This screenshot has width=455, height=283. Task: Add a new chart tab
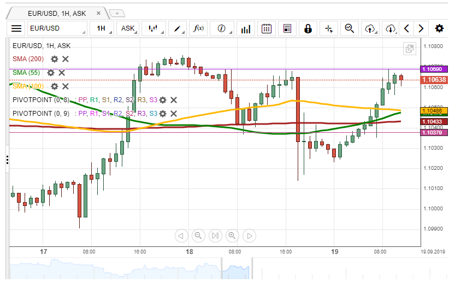click(x=117, y=12)
